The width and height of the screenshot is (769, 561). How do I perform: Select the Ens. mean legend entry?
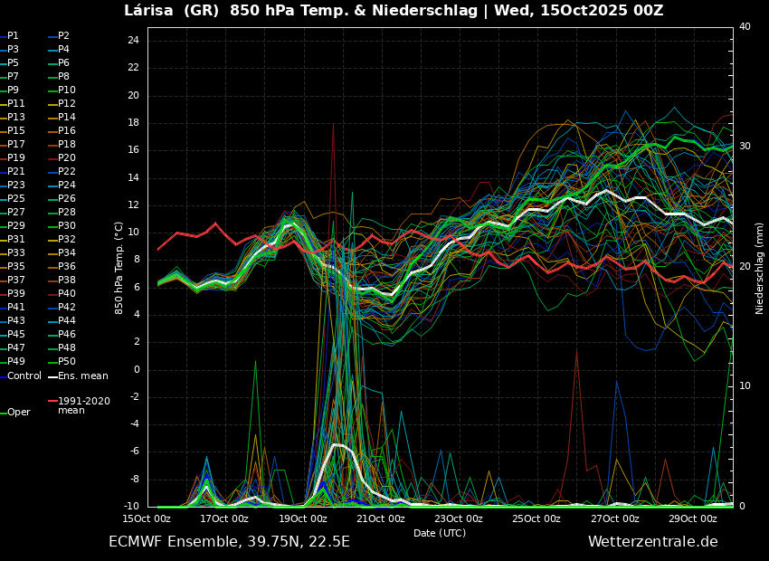coord(82,376)
